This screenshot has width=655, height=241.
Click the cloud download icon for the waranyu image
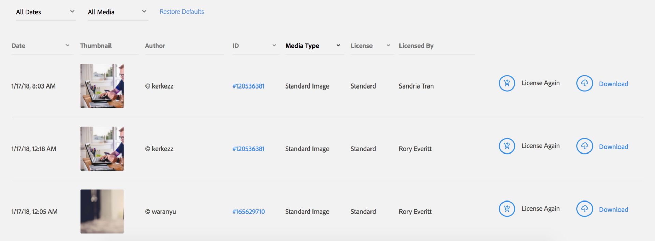584,209
